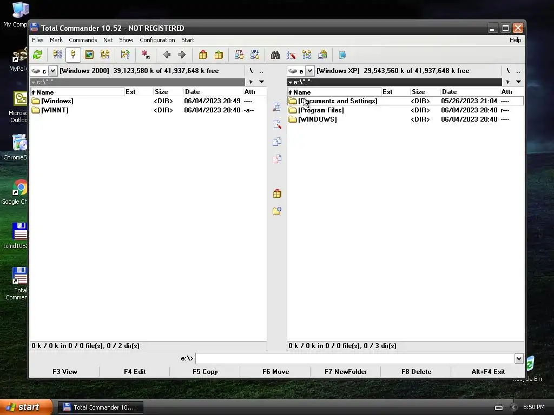
Task: Click the Edit page icon in the middle bar
Action: 277,124
